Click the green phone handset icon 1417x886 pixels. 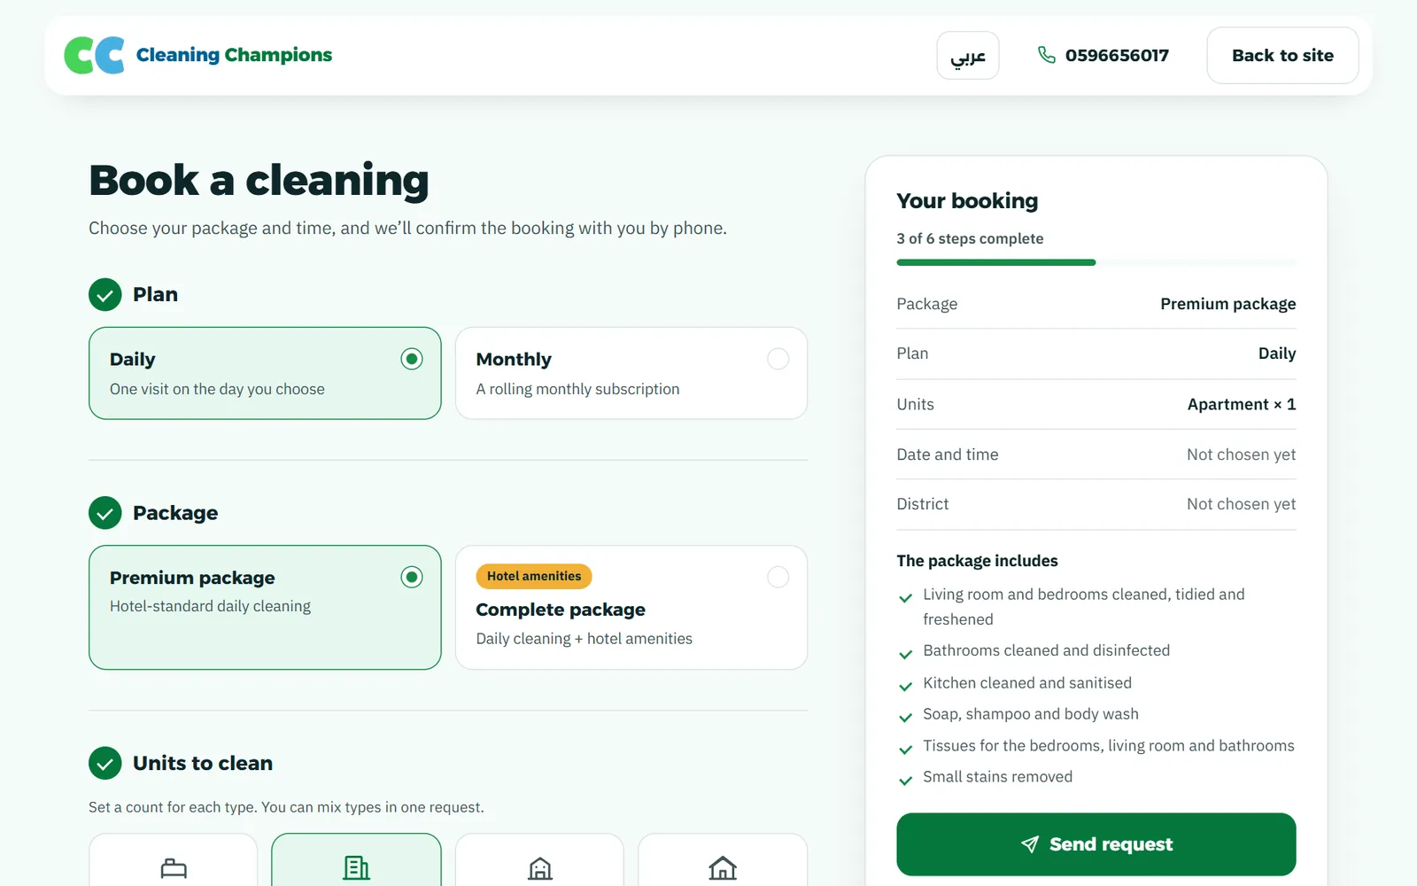(x=1047, y=55)
